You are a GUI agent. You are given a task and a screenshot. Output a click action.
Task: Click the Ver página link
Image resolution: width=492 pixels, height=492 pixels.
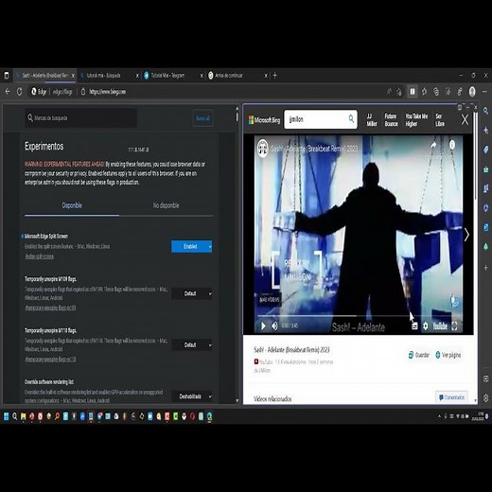[x=448, y=355]
